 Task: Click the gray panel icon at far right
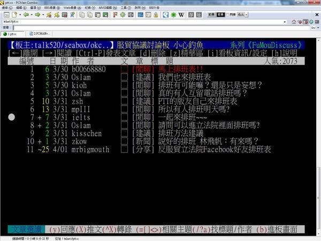[x=317, y=22]
